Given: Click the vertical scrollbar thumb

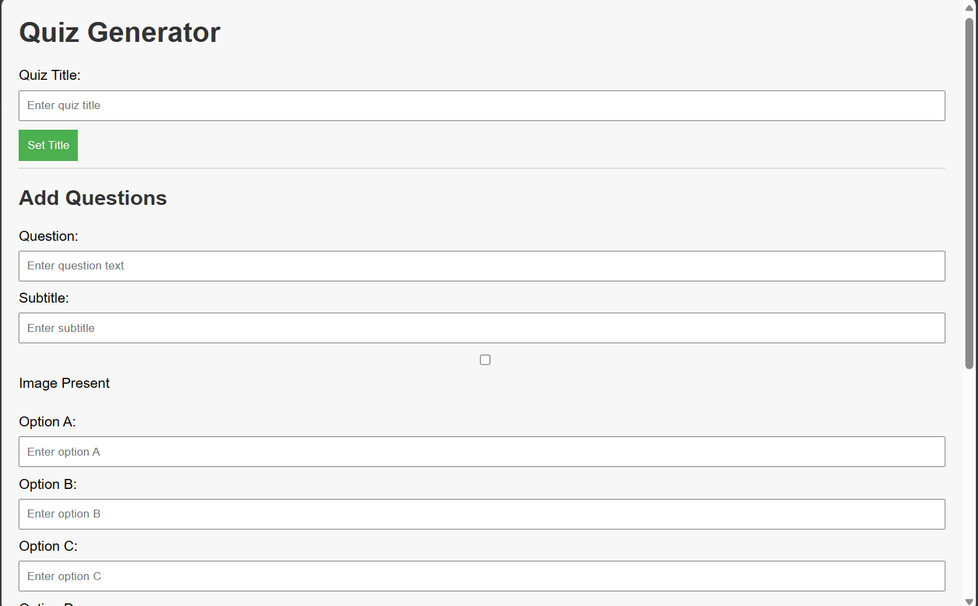Looking at the screenshot, I should click(969, 193).
